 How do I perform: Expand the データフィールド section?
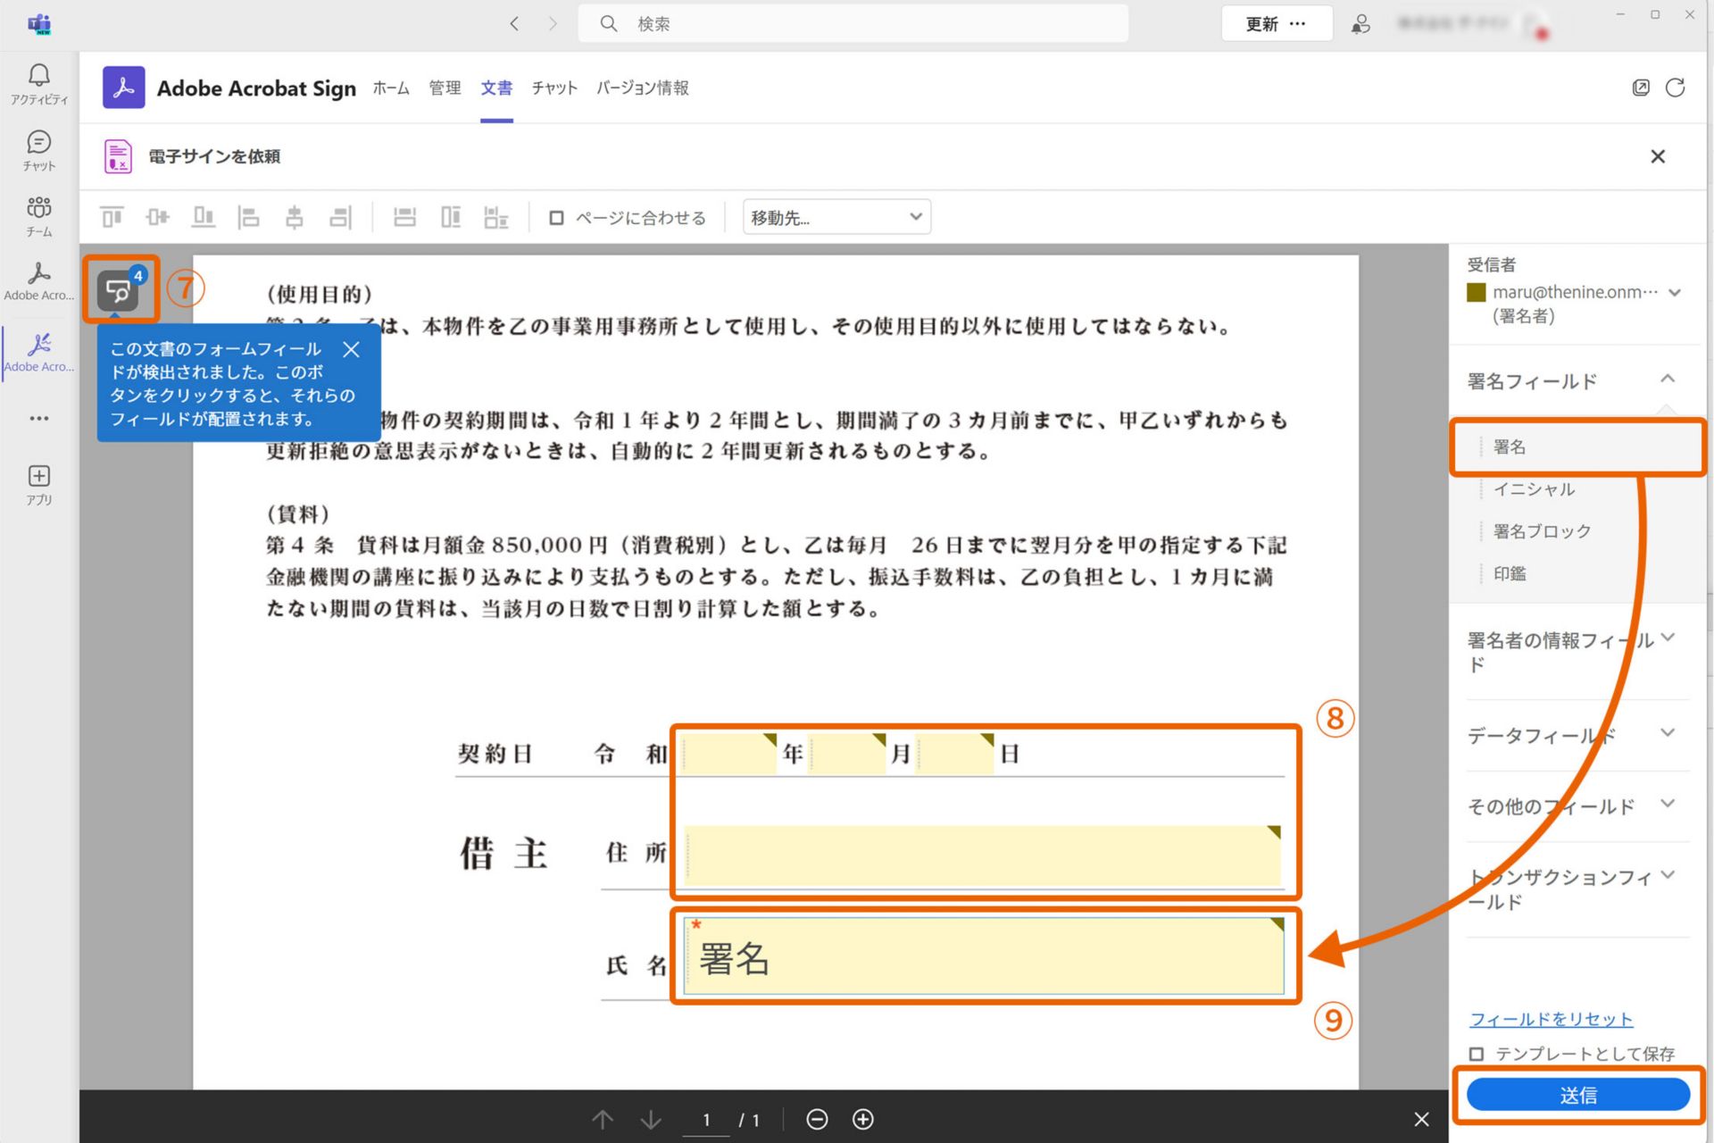[1667, 733]
